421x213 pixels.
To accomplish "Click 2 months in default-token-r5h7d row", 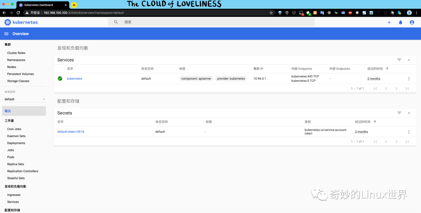I will coord(361,132).
